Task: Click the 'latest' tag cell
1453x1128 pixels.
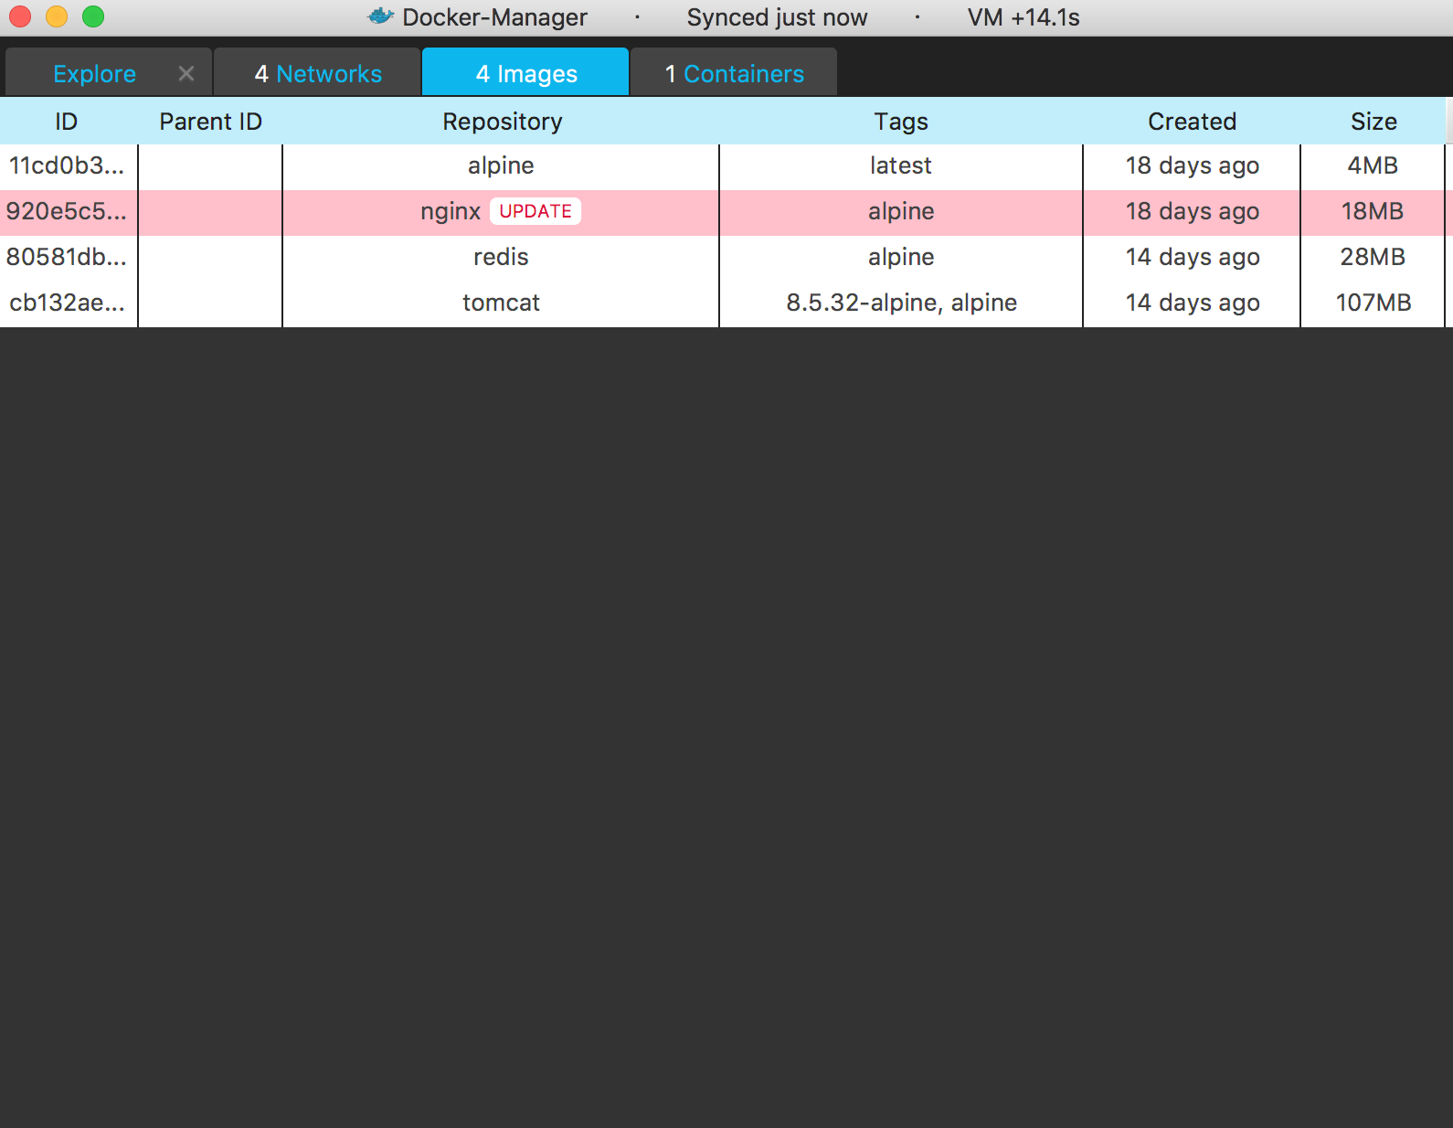Action: [900, 165]
